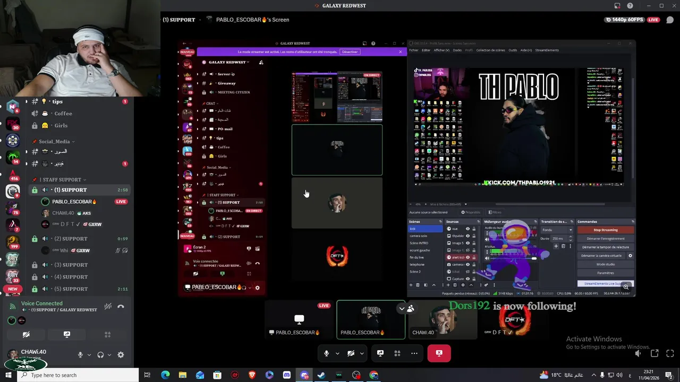
Task: Click share screen icon in call control bar
Action: coord(380,353)
